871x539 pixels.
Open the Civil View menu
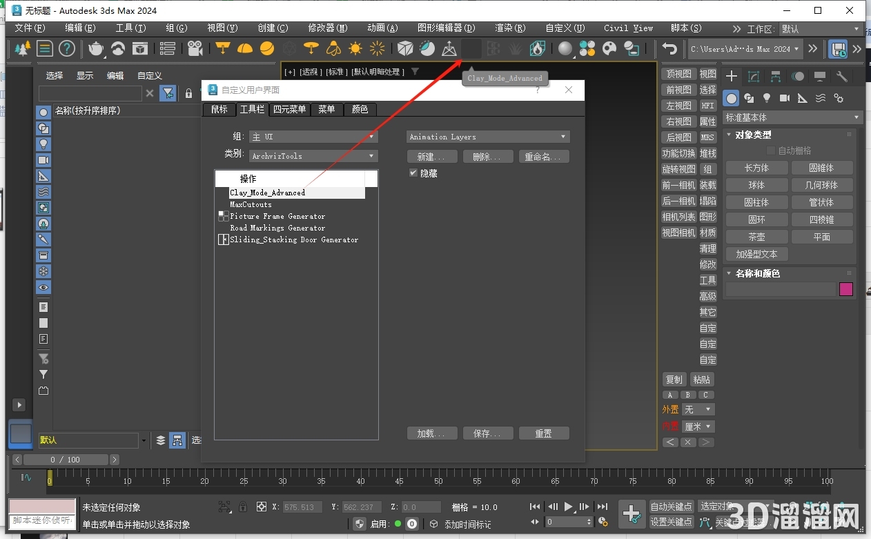[x=628, y=28]
